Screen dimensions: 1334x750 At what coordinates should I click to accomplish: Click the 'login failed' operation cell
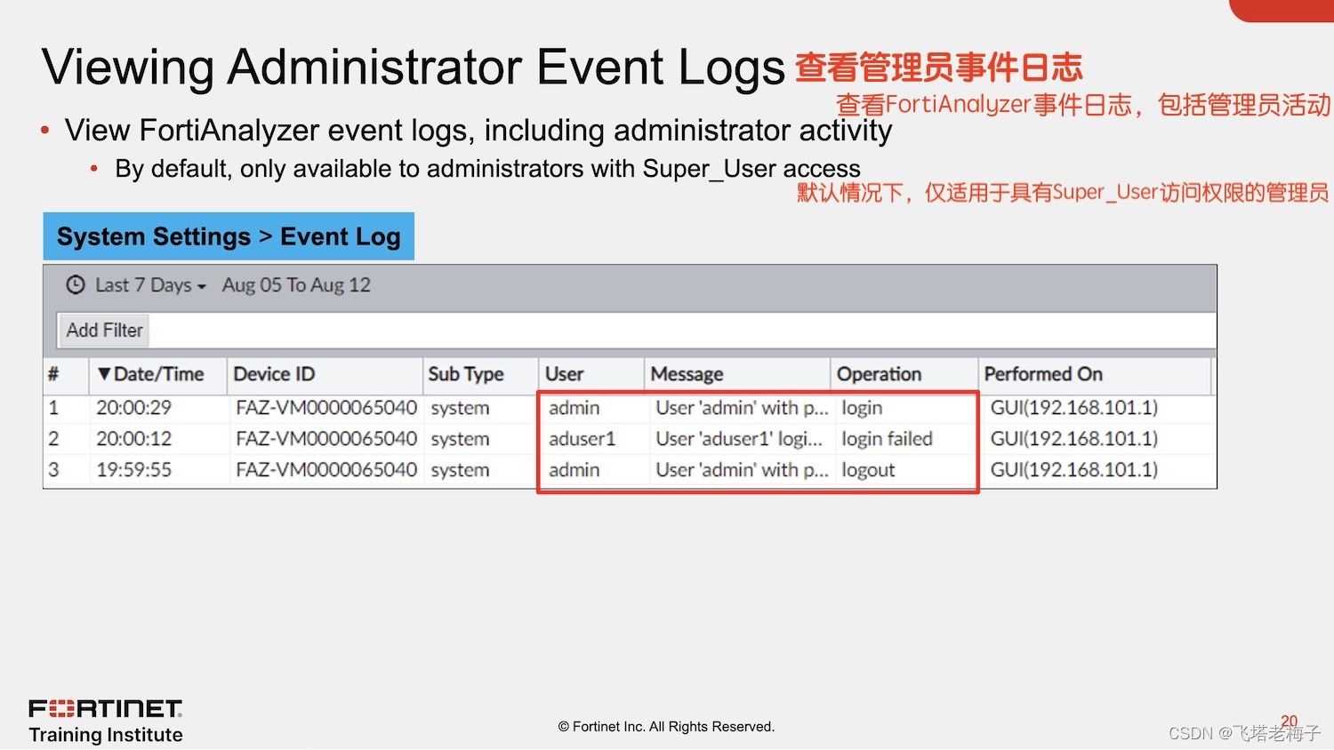(887, 439)
